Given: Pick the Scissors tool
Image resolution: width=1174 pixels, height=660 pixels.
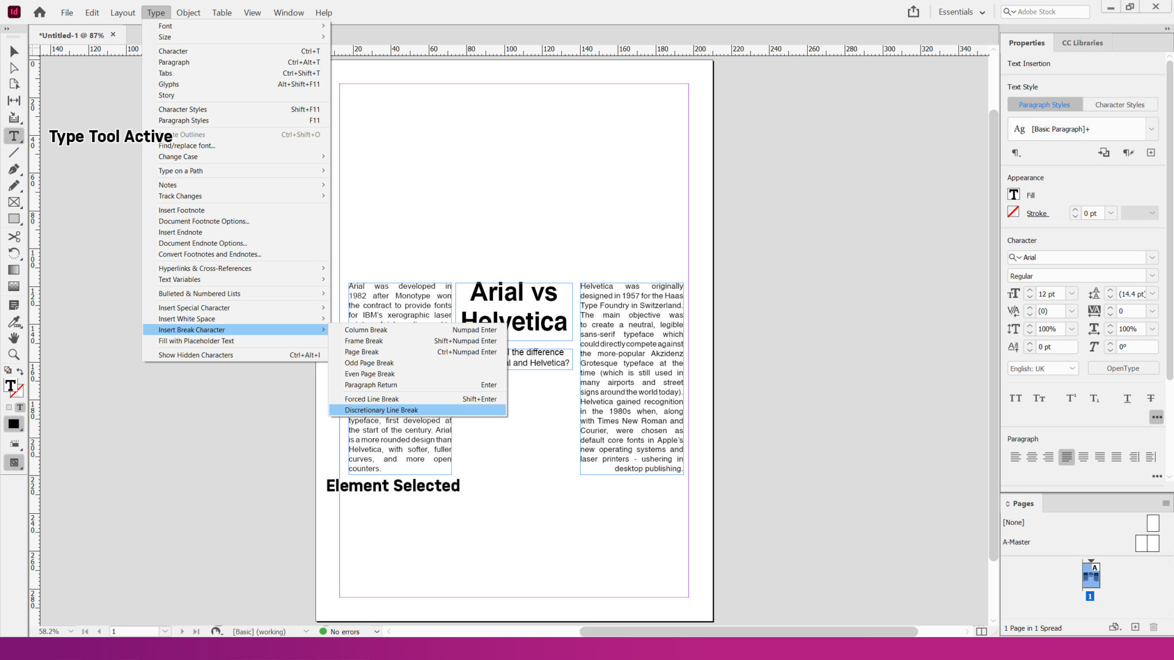Looking at the screenshot, I should tap(14, 237).
